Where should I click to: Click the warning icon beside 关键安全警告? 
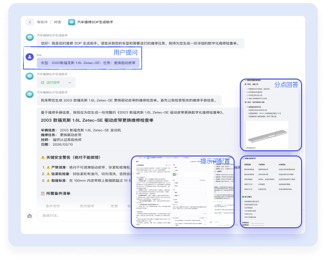(43, 157)
